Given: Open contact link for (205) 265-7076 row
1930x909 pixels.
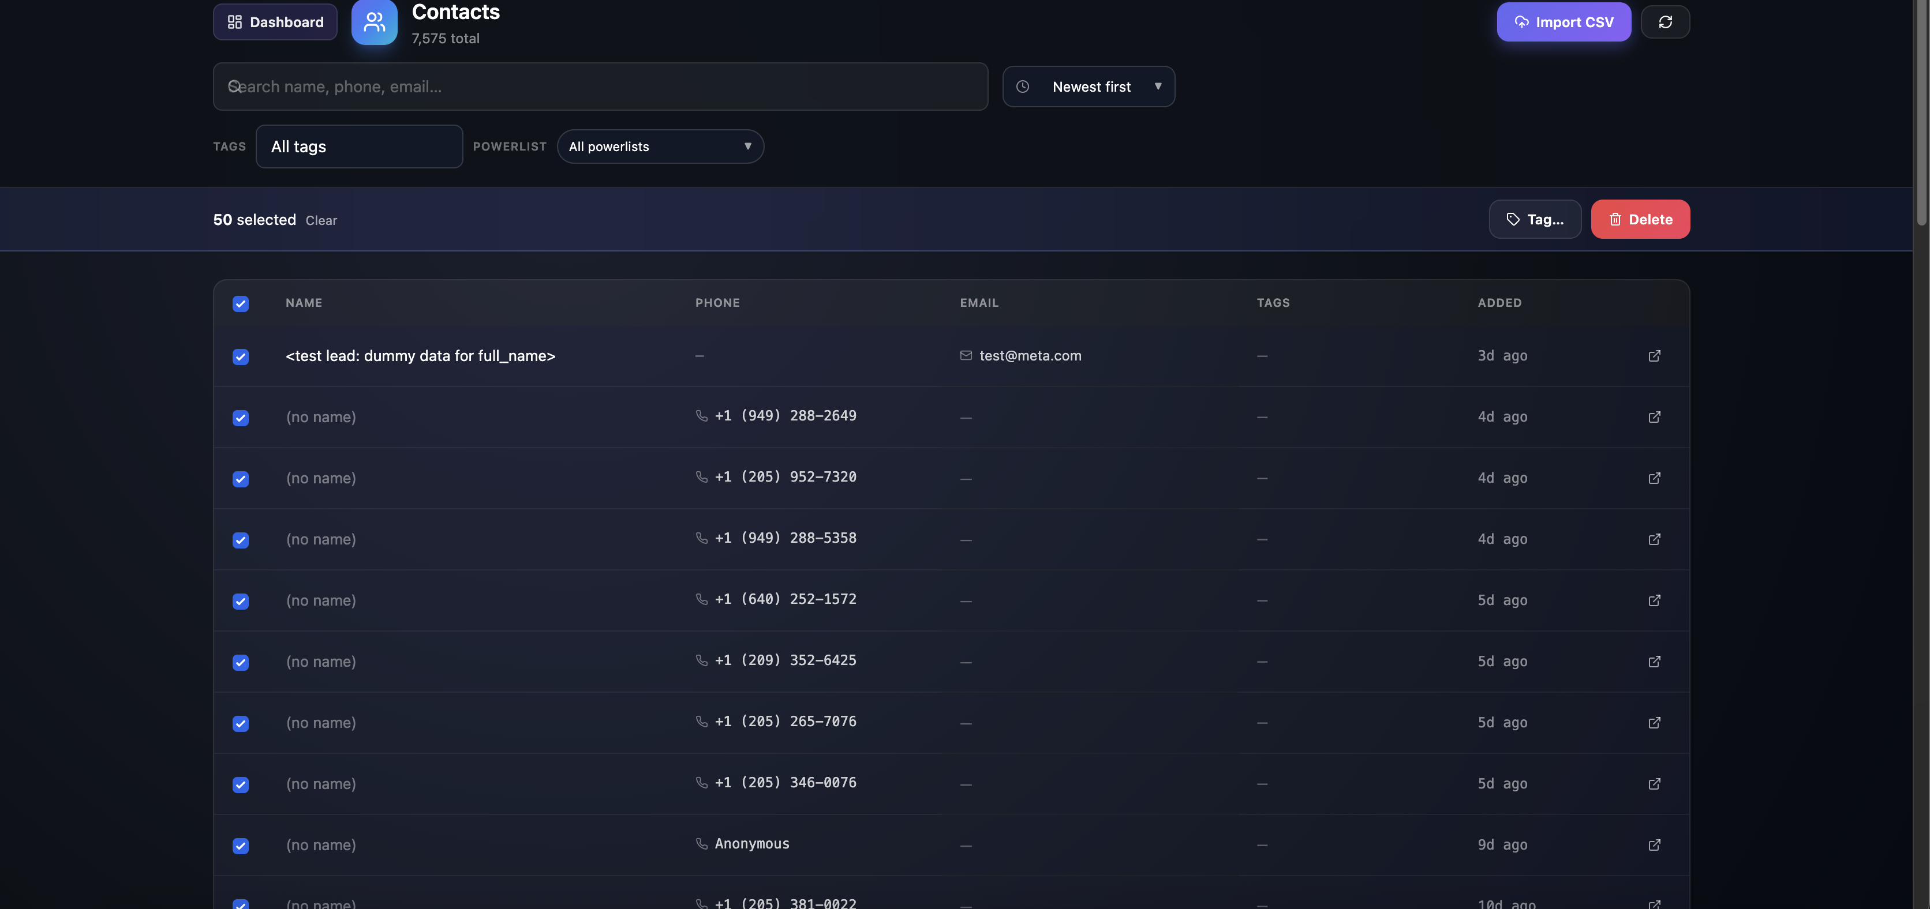Looking at the screenshot, I should [1654, 723].
